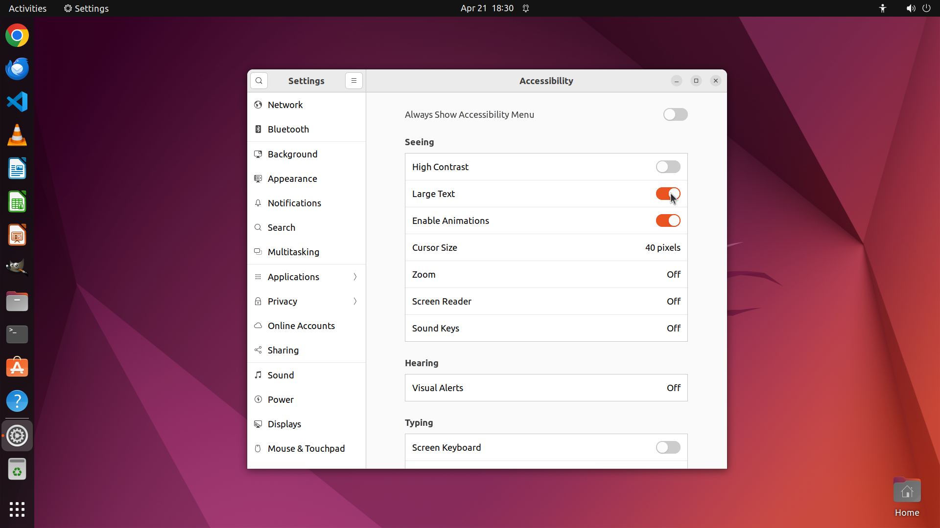Screen dimensions: 940x528
Task: Click the search icon in Settings header
Action: [259, 81]
